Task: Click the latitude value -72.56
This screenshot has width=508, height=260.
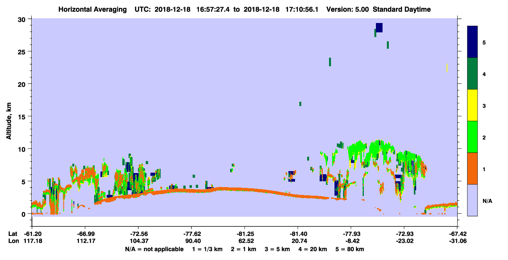Action: pyautogui.click(x=138, y=234)
